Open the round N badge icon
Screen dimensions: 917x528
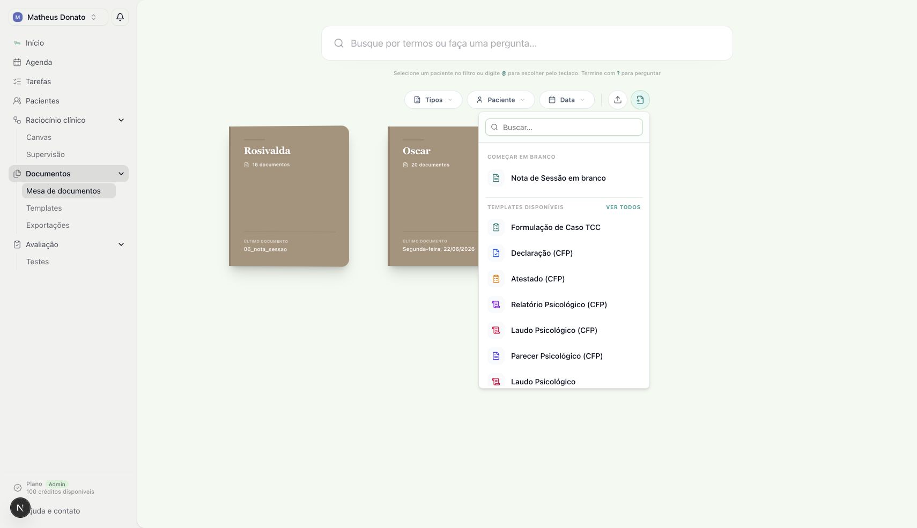click(20, 508)
